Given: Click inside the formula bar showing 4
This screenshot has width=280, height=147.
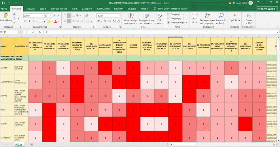Looking at the screenshot, I should pos(160,32).
